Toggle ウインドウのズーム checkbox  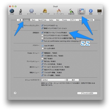point(42,26)
